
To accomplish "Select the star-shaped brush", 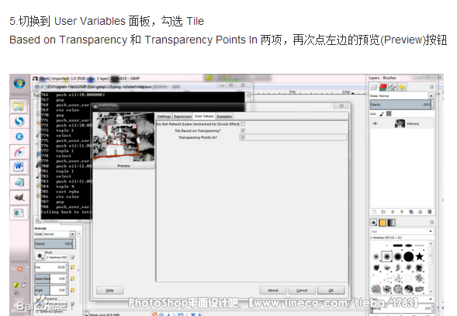I will (x=419, y=256).
